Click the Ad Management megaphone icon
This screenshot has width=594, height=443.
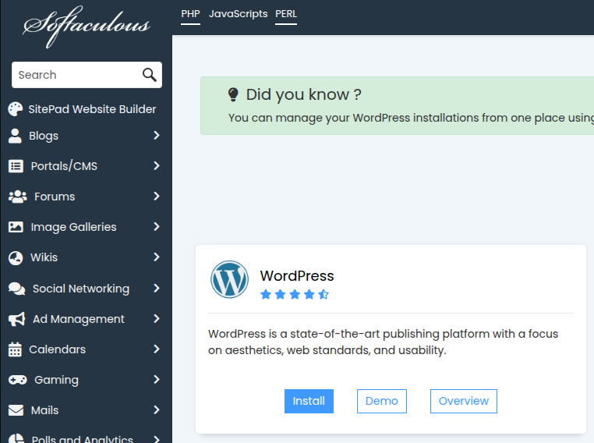coord(16,319)
